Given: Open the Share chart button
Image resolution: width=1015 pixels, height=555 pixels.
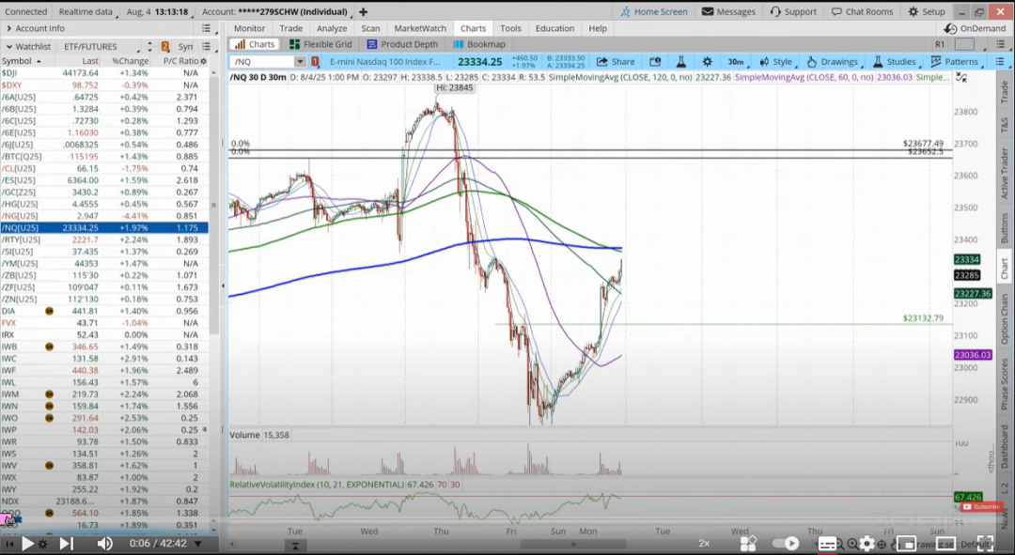Looking at the screenshot, I should pyautogui.click(x=615, y=61).
